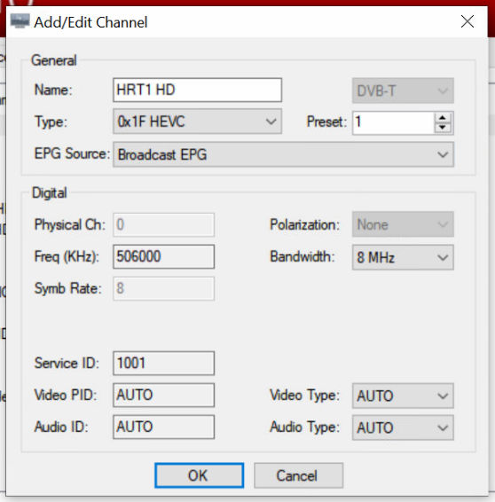Click the Video PID field

click(x=163, y=395)
